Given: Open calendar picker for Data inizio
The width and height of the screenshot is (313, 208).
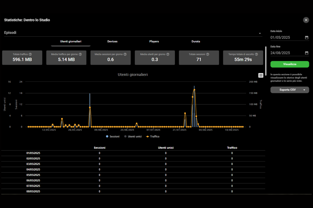Looking at the screenshot, I should tap(306, 37).
